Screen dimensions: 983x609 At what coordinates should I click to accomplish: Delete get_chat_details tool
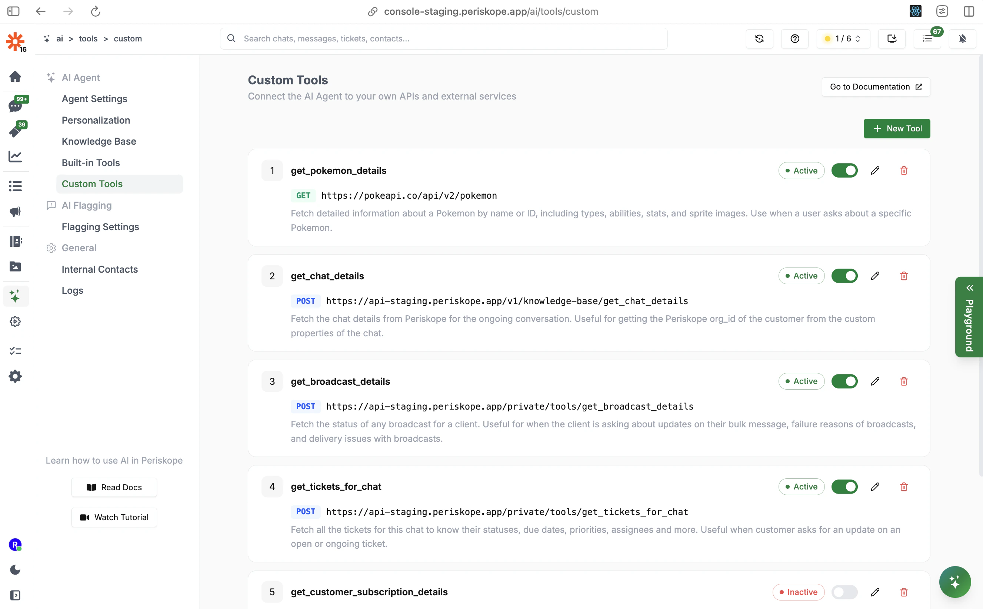click(x=904, y=276)
